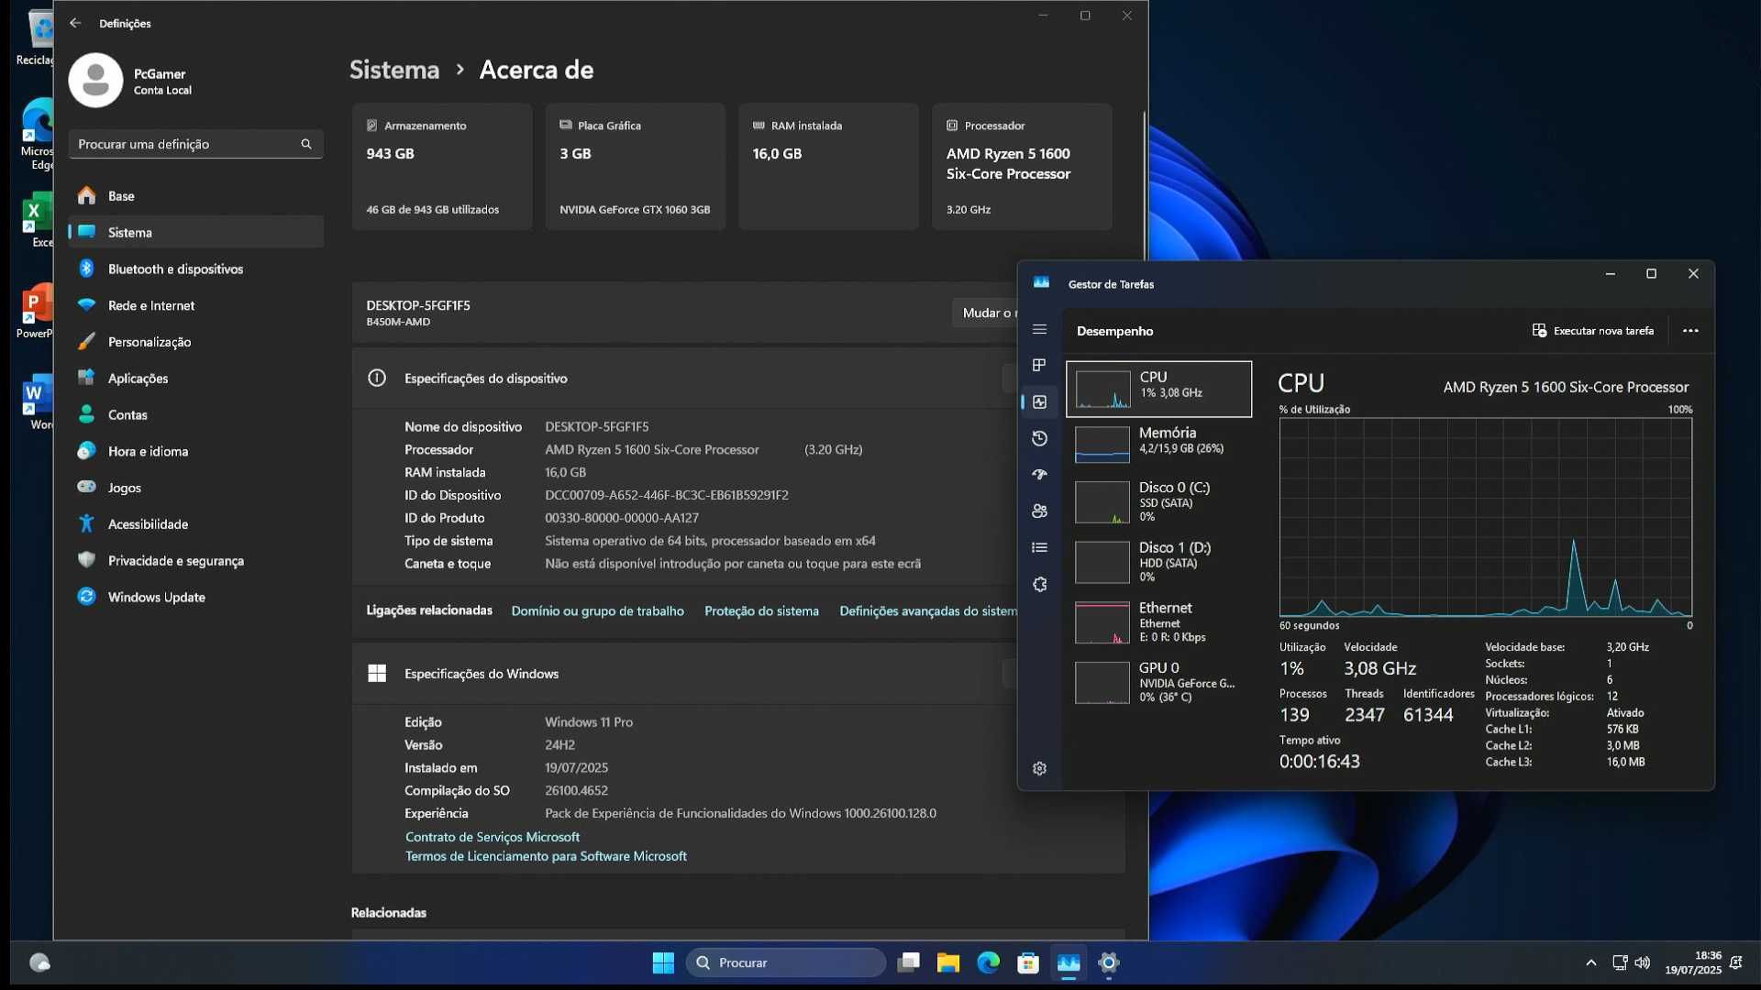Open the Armazenamento info card
Viewport: 1761px width, 990px height.
[x=442, y=167]
